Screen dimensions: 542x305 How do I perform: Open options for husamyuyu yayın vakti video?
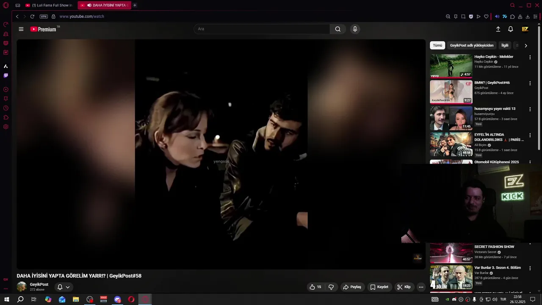(x=530, y=109)
